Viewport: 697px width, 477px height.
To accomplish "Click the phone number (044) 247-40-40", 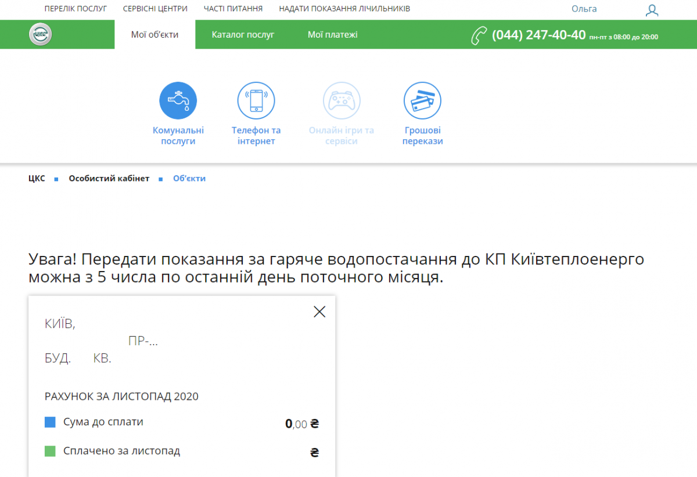I will point(538,35).
